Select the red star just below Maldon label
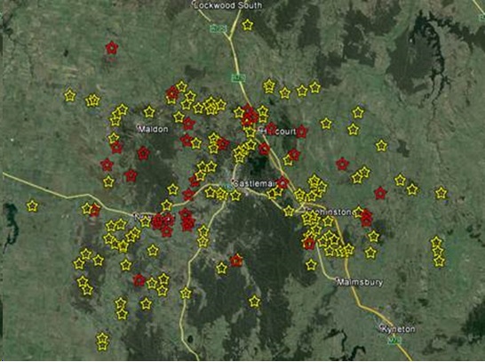This screenshot has width=485, height=362. pyautogui.click(x=144, y=153)
